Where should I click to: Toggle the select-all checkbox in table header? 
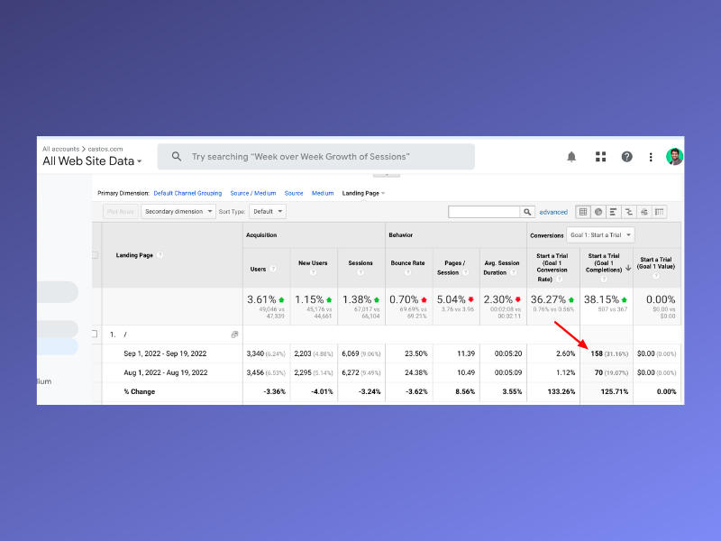coord(94,255)
